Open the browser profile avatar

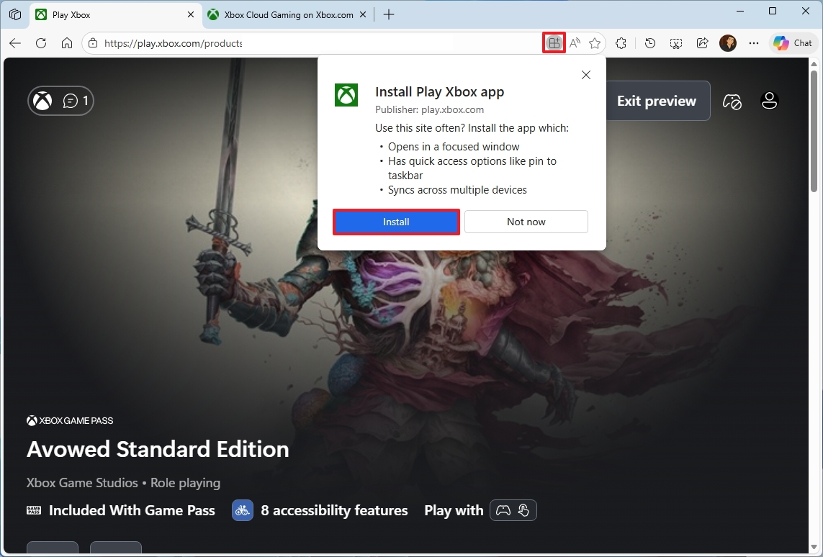point(728,43)
